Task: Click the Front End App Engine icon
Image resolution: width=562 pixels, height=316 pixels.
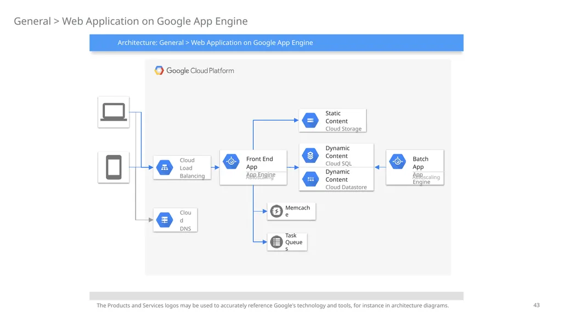Action: tap(231, 162)
